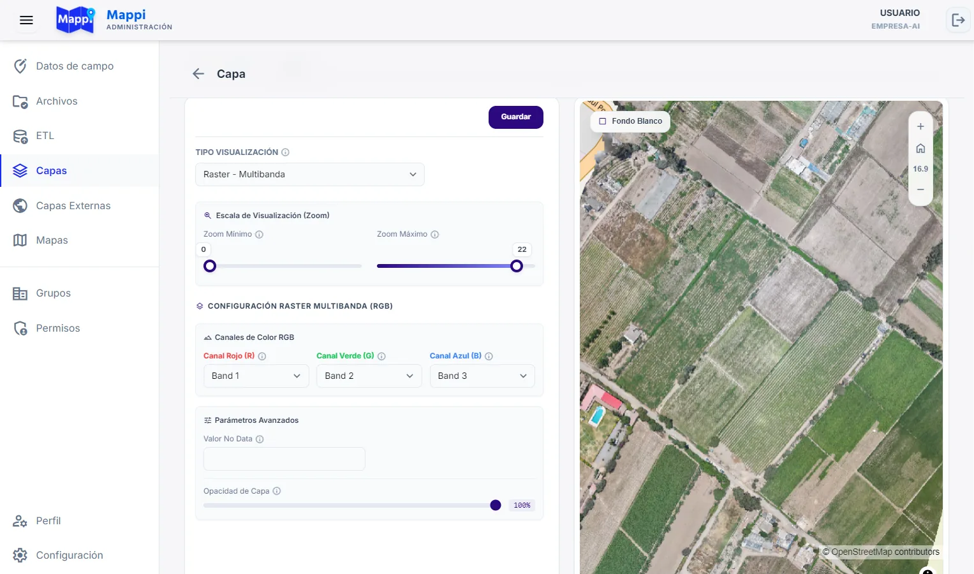This screenshot has height=574, width=974.
Task: Click the 100% opacity value
Action: click(522, 506)
